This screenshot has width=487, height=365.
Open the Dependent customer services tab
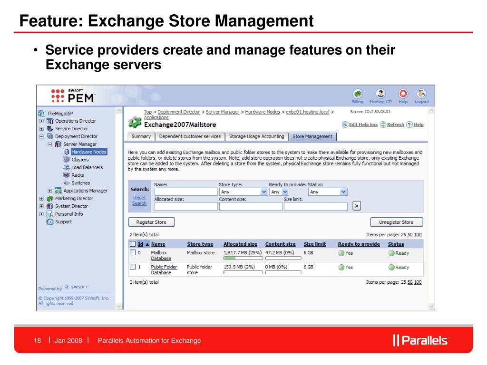(x=190, y=136)
